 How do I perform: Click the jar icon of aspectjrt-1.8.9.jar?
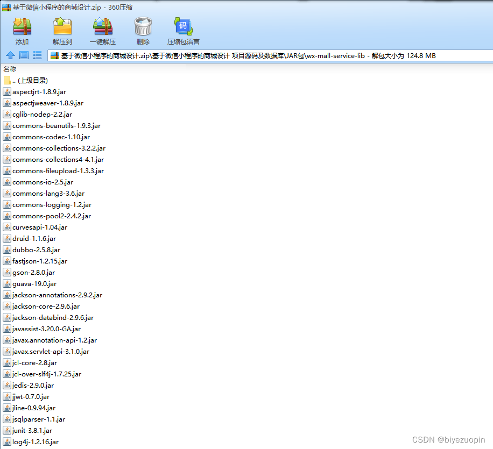pyautogui.click(x=7, y=92)
